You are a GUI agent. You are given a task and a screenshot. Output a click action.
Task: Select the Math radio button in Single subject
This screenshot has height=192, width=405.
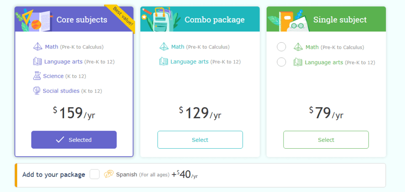(x=282, y=47)
